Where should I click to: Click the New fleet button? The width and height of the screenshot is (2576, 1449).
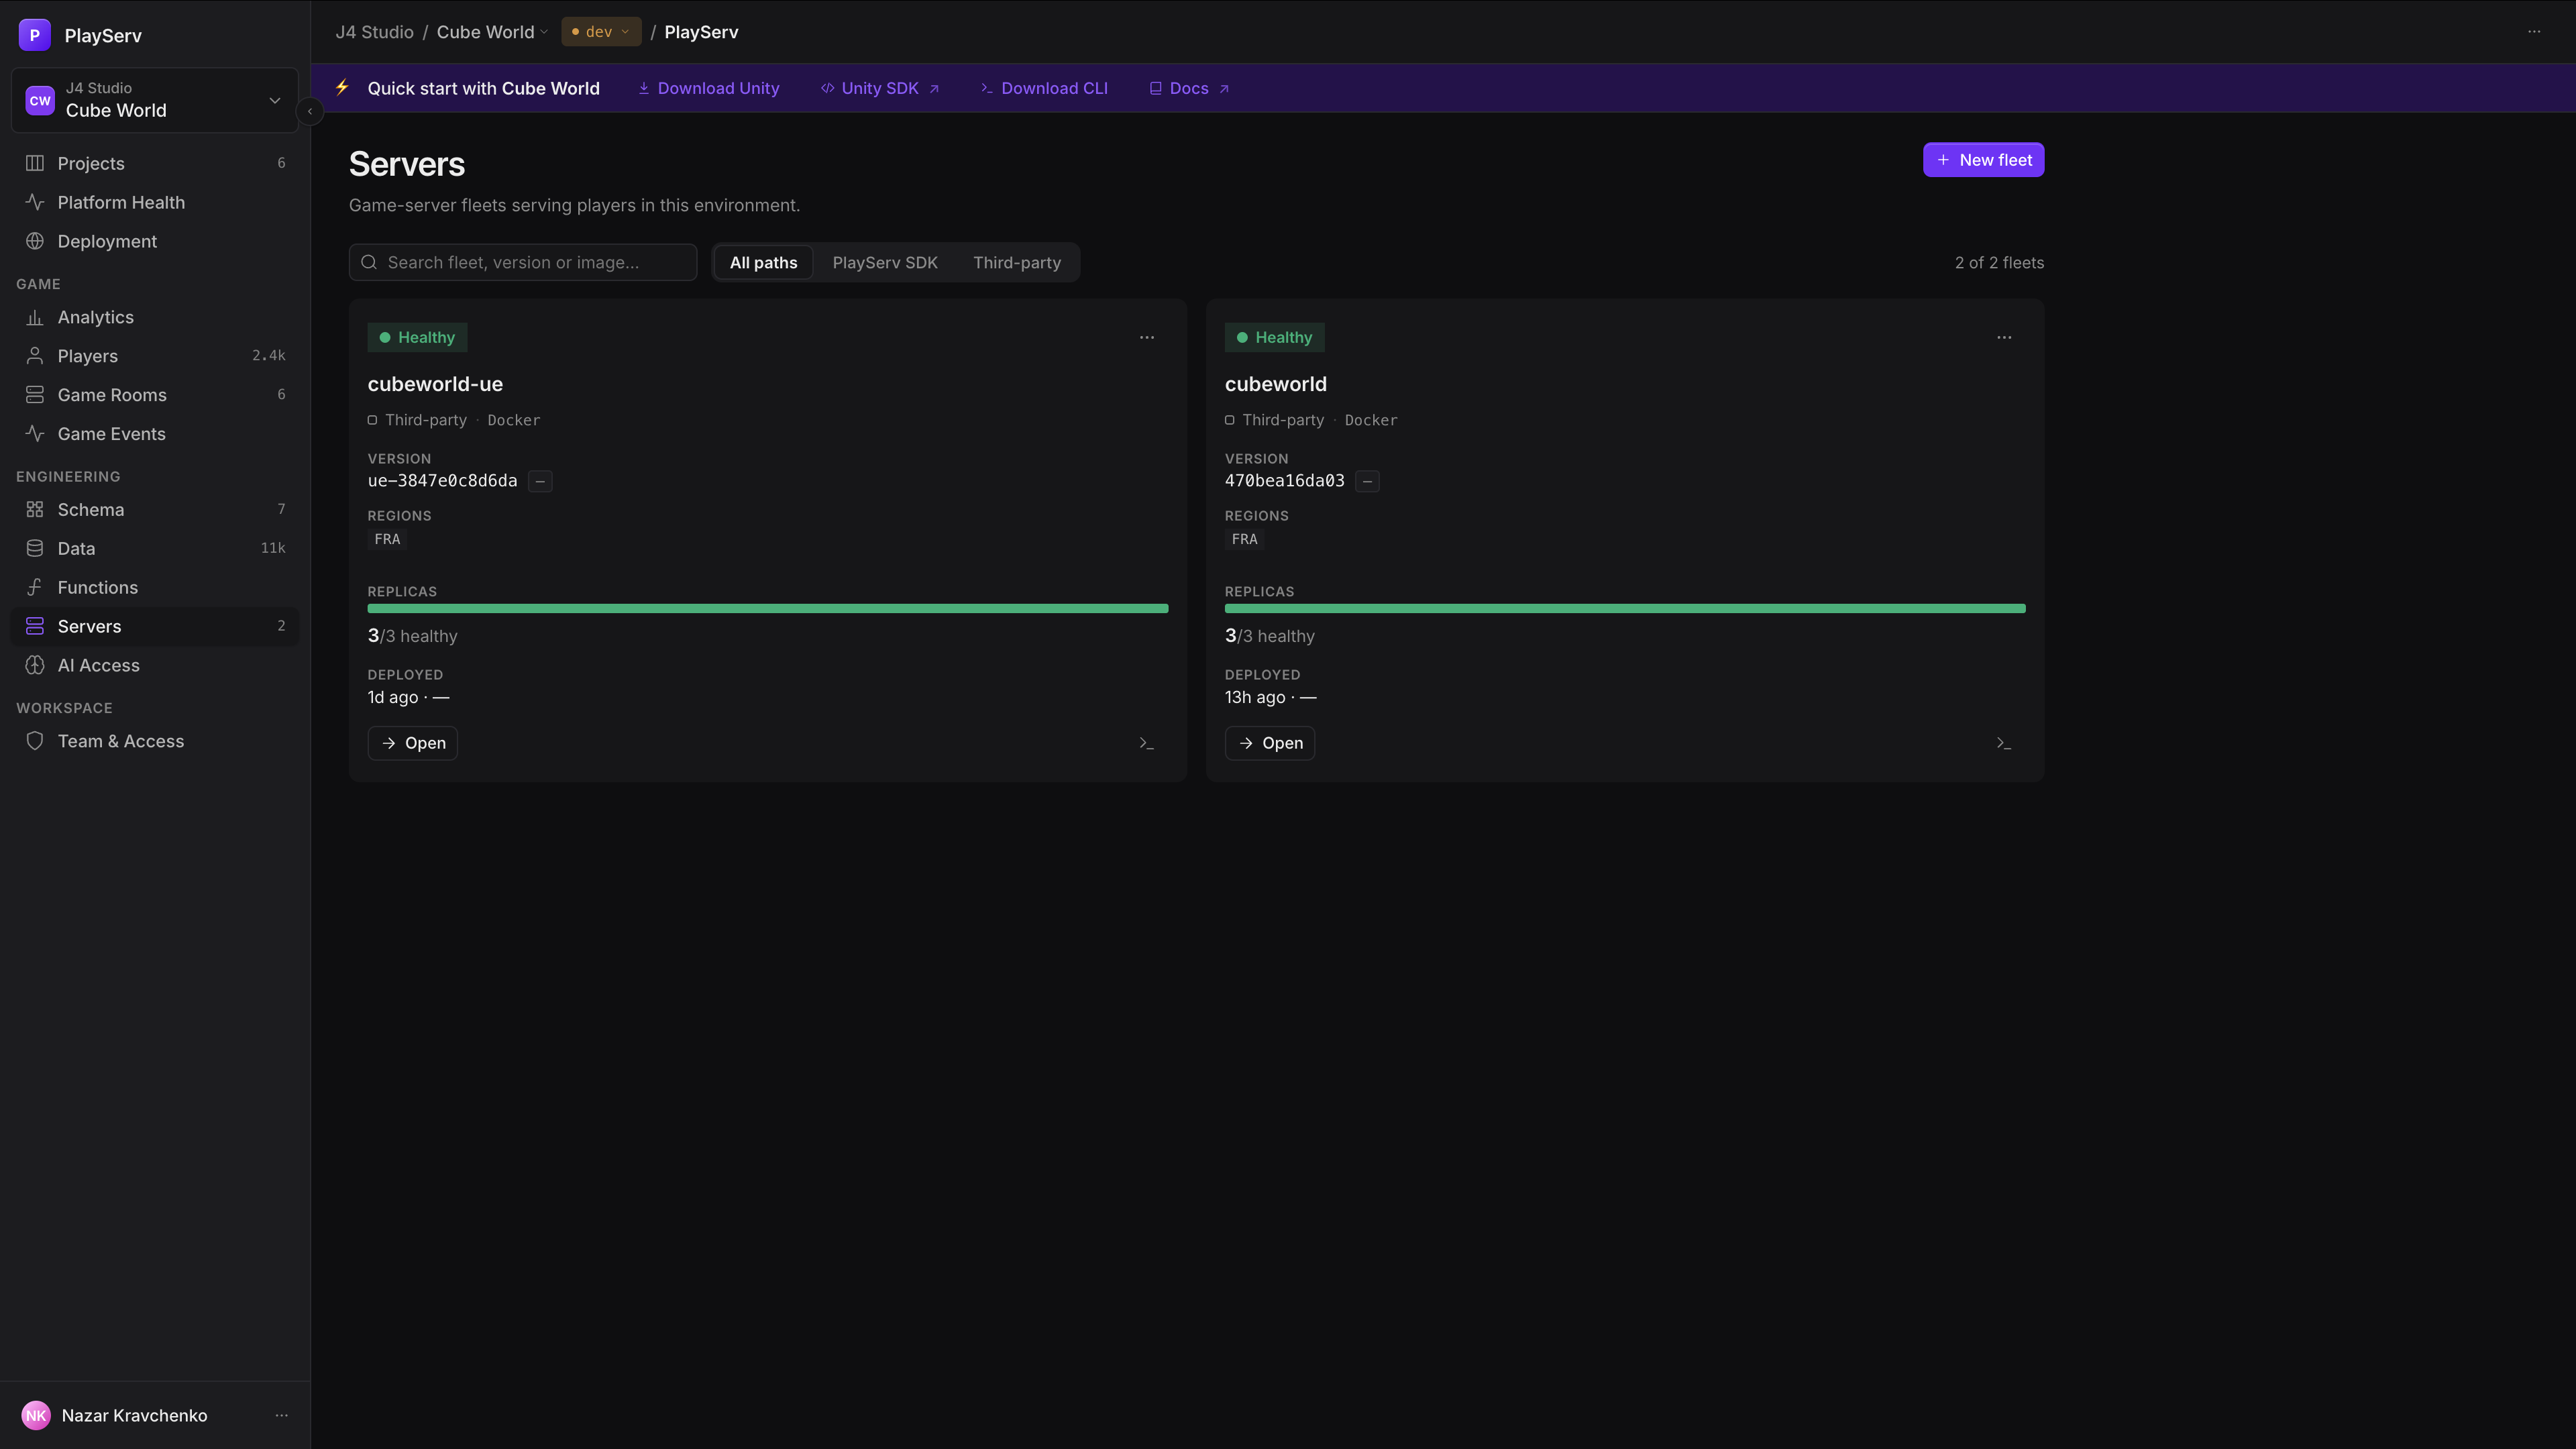click(1983, 160)
